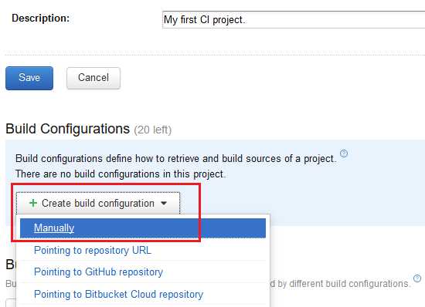Open the Create build configuration button
Image resolution: width=425 pixels, height=307 pixels.
pyautogui.click(x=98, y=203)
